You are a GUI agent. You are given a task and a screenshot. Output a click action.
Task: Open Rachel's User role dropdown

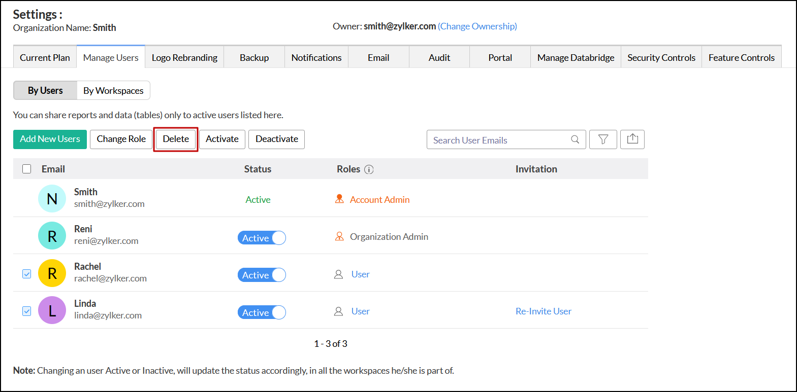tap(360, 274)
